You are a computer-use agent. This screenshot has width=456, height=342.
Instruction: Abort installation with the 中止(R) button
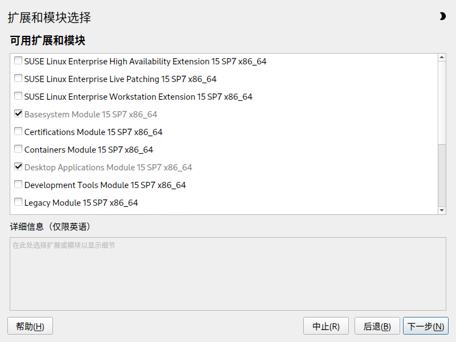click(326, 326)
